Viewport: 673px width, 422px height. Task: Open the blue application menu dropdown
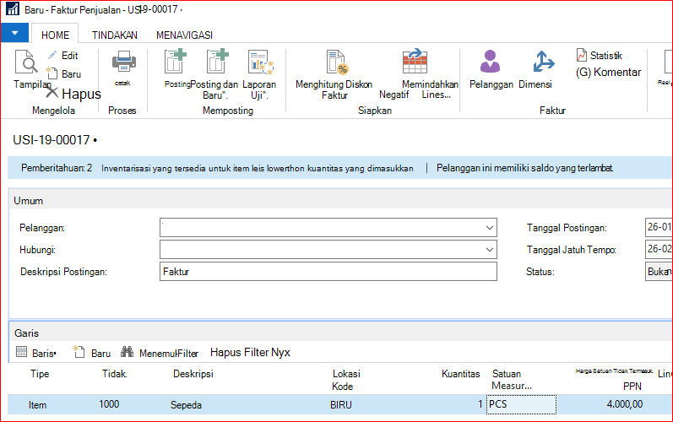(14, 33)
